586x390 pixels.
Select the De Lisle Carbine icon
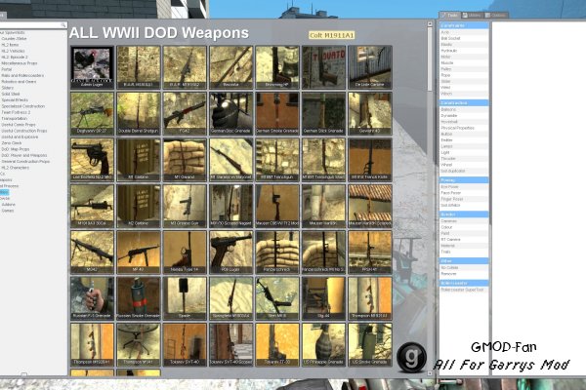[x=370, y=67]
